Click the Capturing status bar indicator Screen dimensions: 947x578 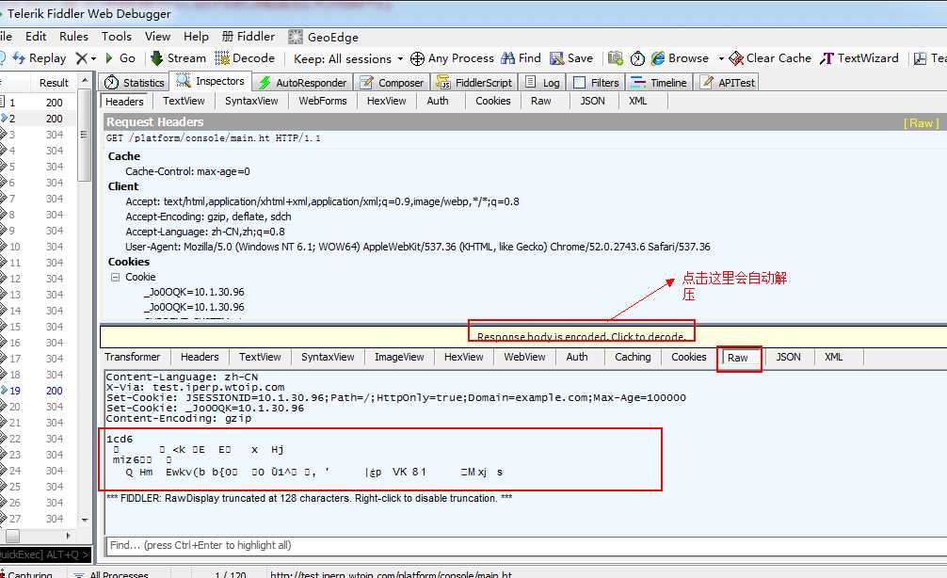(x=26, y=574)
